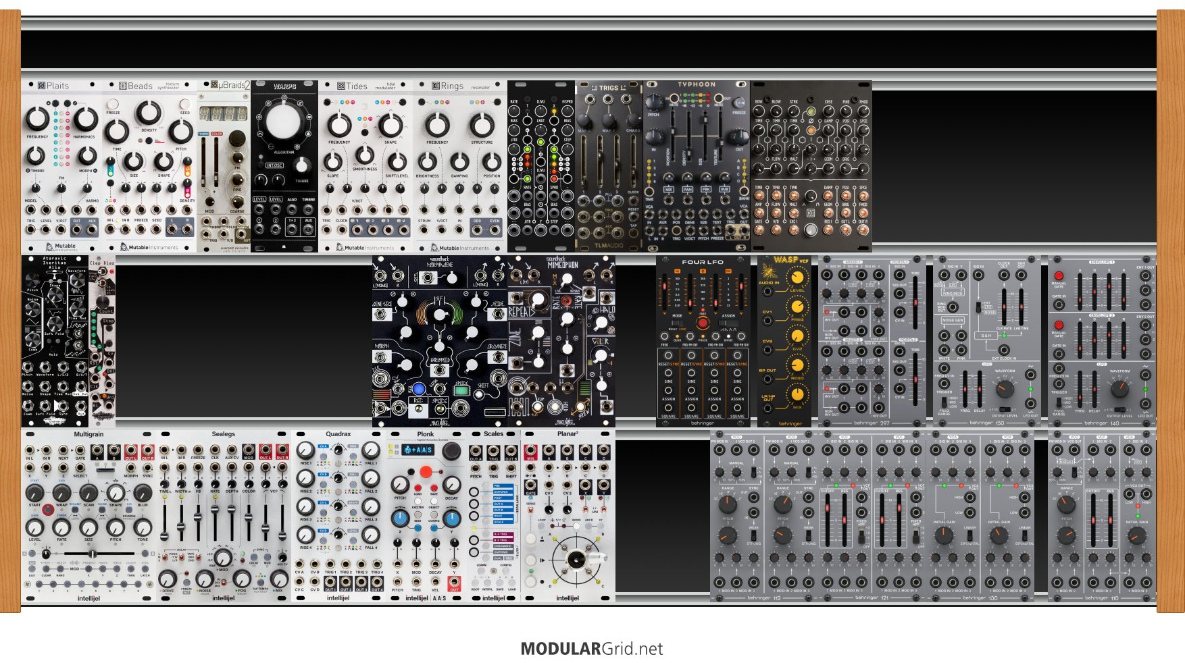Select the µBraids2 module panel
This screenshot has width=1185, height=663.
224,167
